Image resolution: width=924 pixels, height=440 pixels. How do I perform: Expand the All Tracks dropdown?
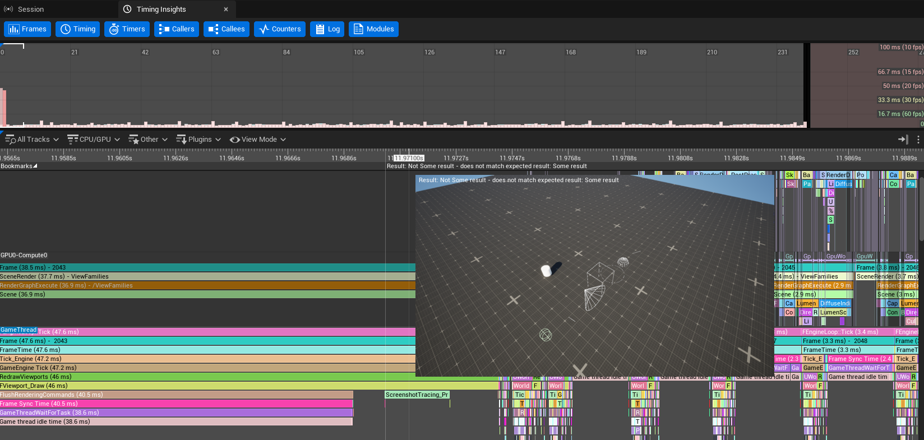(x=32, y=140)
